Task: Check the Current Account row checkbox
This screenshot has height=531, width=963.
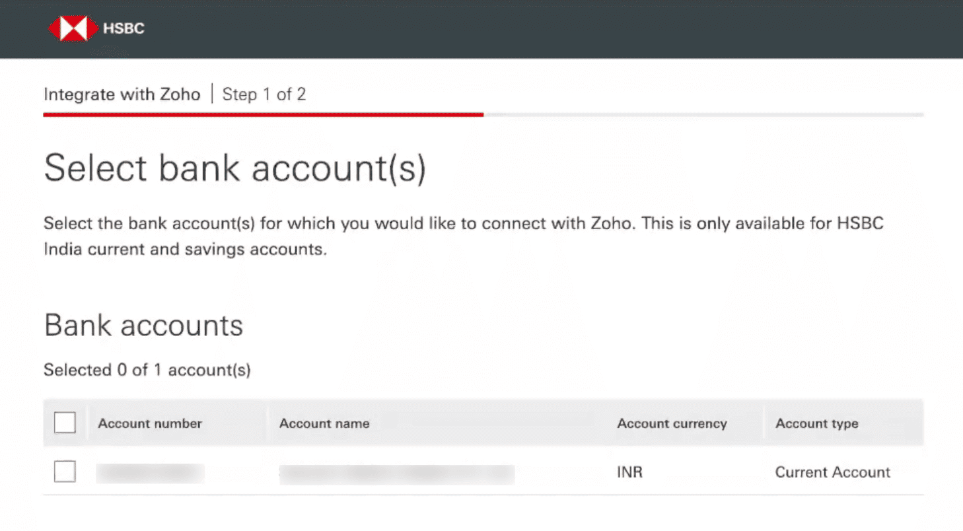Action: pos(65,471)
